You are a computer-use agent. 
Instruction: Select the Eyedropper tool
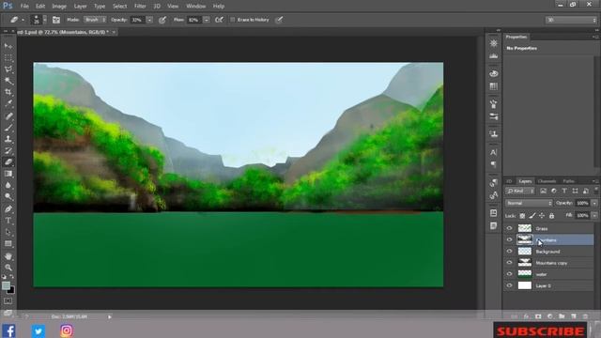[8, 103]
